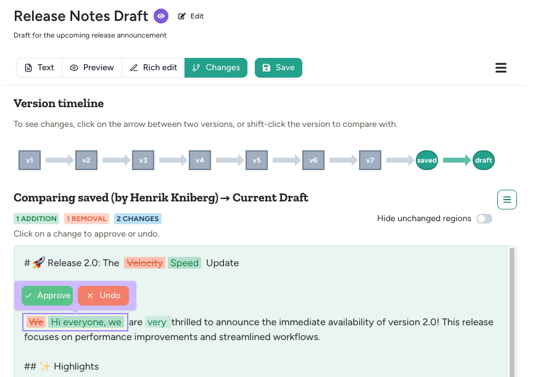This screenshot has width=538, height=377.
Task: Open the hamburger menu at top right
Action: 501,68
